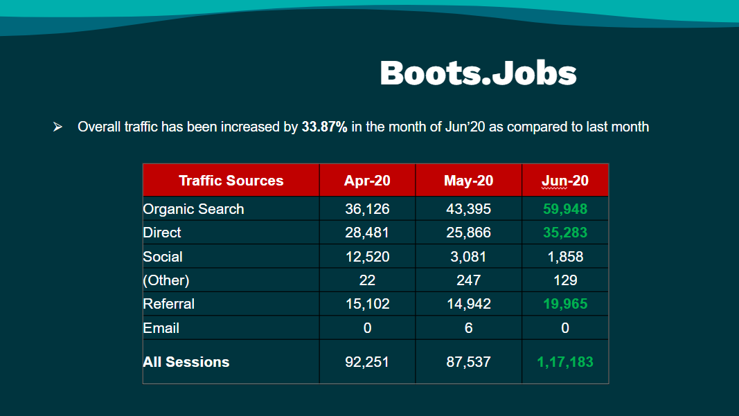
Task: Click the May-20 column header
Action: tap(468, 180)
